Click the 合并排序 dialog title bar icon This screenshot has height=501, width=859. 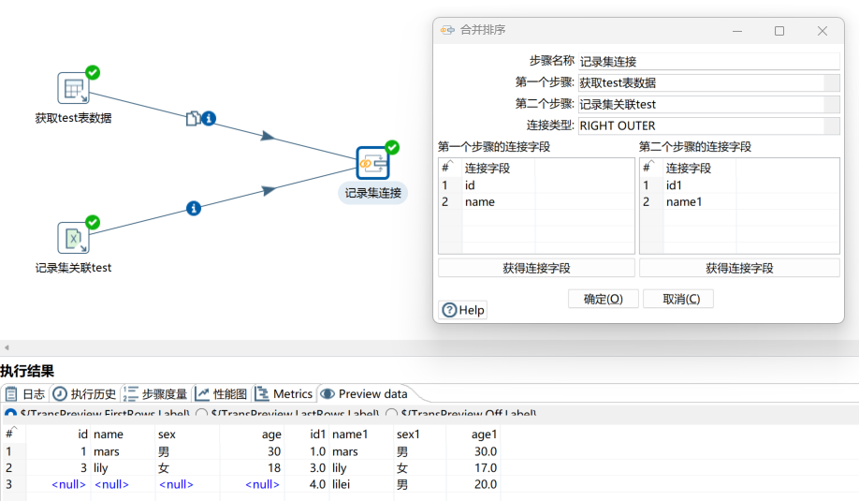pos(447,30)
